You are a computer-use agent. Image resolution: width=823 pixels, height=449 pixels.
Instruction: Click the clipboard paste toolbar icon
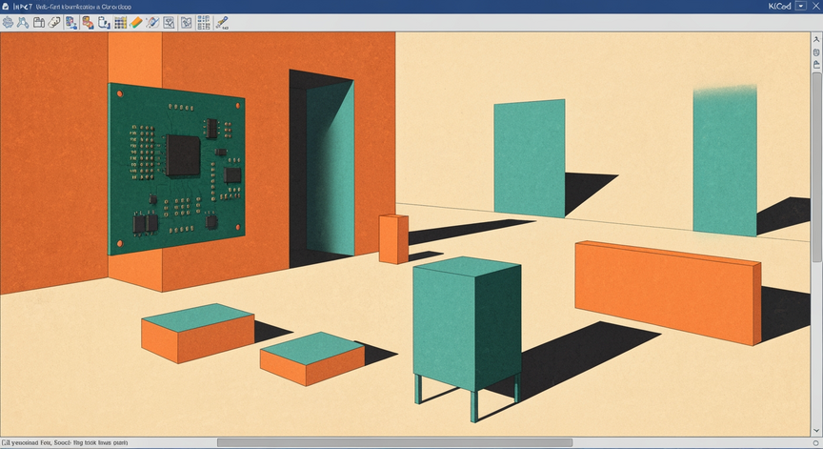pyautogui.click(x=104, y=23)
